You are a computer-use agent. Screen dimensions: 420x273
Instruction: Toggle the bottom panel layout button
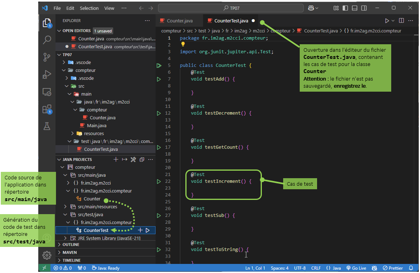[x=355, y=8]
